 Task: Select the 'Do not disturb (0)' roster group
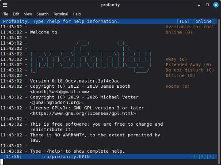coord(190,70)
